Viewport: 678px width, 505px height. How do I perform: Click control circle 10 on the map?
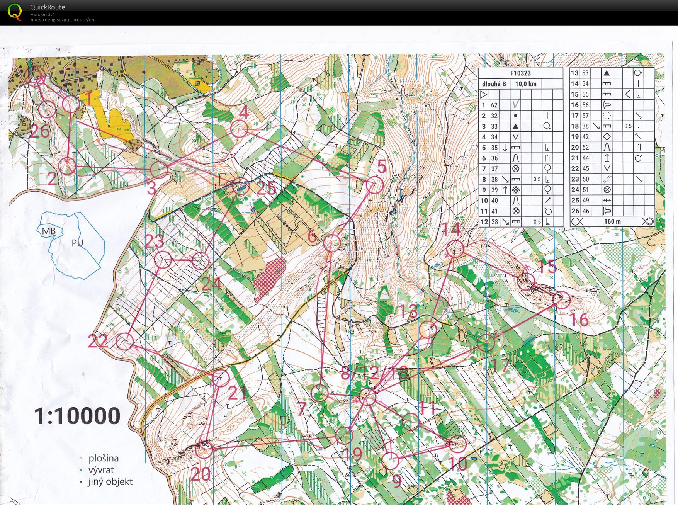[x=457, y=444]
